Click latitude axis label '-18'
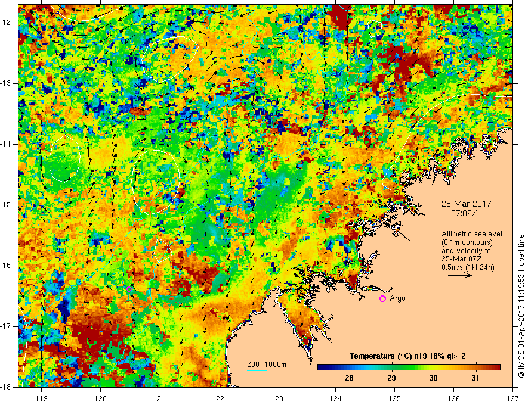Viewport: 525px width, 405px height. [x=7, y=387]
